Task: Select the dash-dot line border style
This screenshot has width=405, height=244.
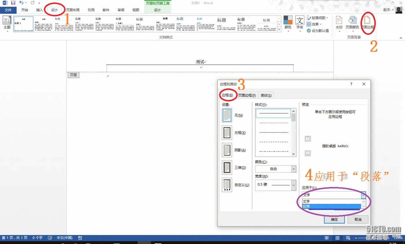Action: [x=274, y=151]
